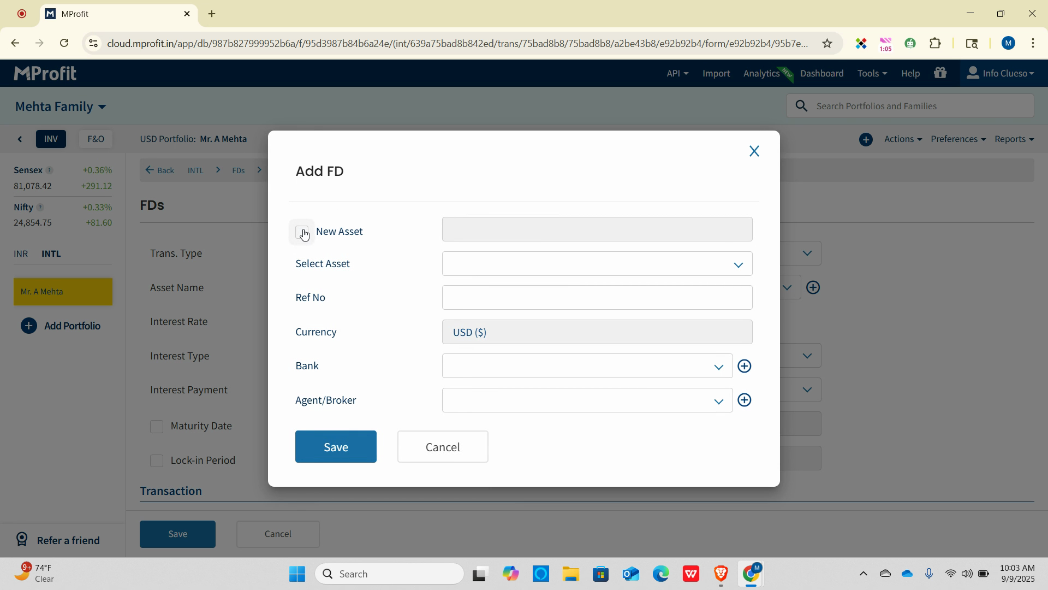
Task: Click Nifty help question icon
Action: [x=40, y=208]
